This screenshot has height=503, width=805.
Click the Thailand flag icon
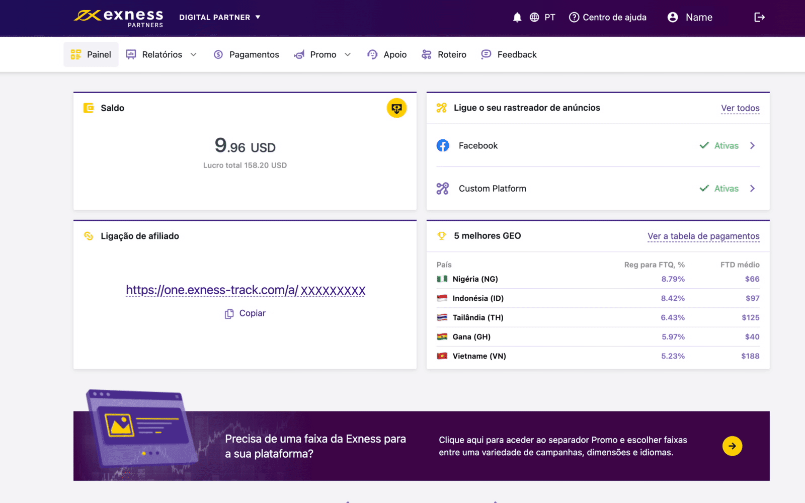pyautogui.click(x=442, y=317)
